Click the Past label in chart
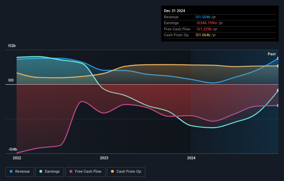This screenshot has height=181, width=284. tap(272, 54)
